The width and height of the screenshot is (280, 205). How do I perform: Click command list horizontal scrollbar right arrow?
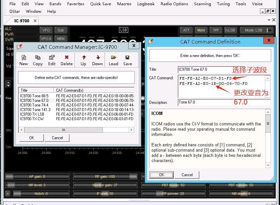pos(131,130)
